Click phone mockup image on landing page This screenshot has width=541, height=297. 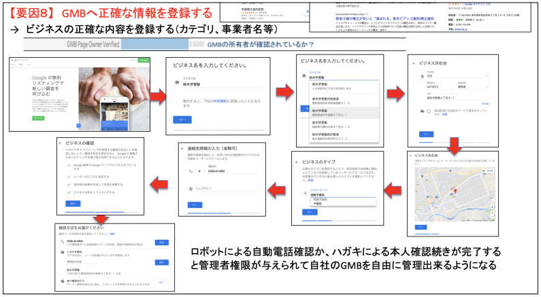pyautogui.click(x=114, y=114)
